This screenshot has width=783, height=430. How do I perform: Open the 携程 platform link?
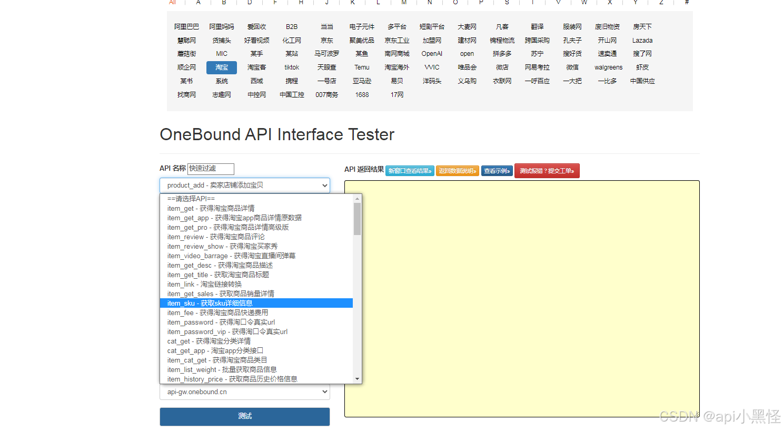(292, 81)
